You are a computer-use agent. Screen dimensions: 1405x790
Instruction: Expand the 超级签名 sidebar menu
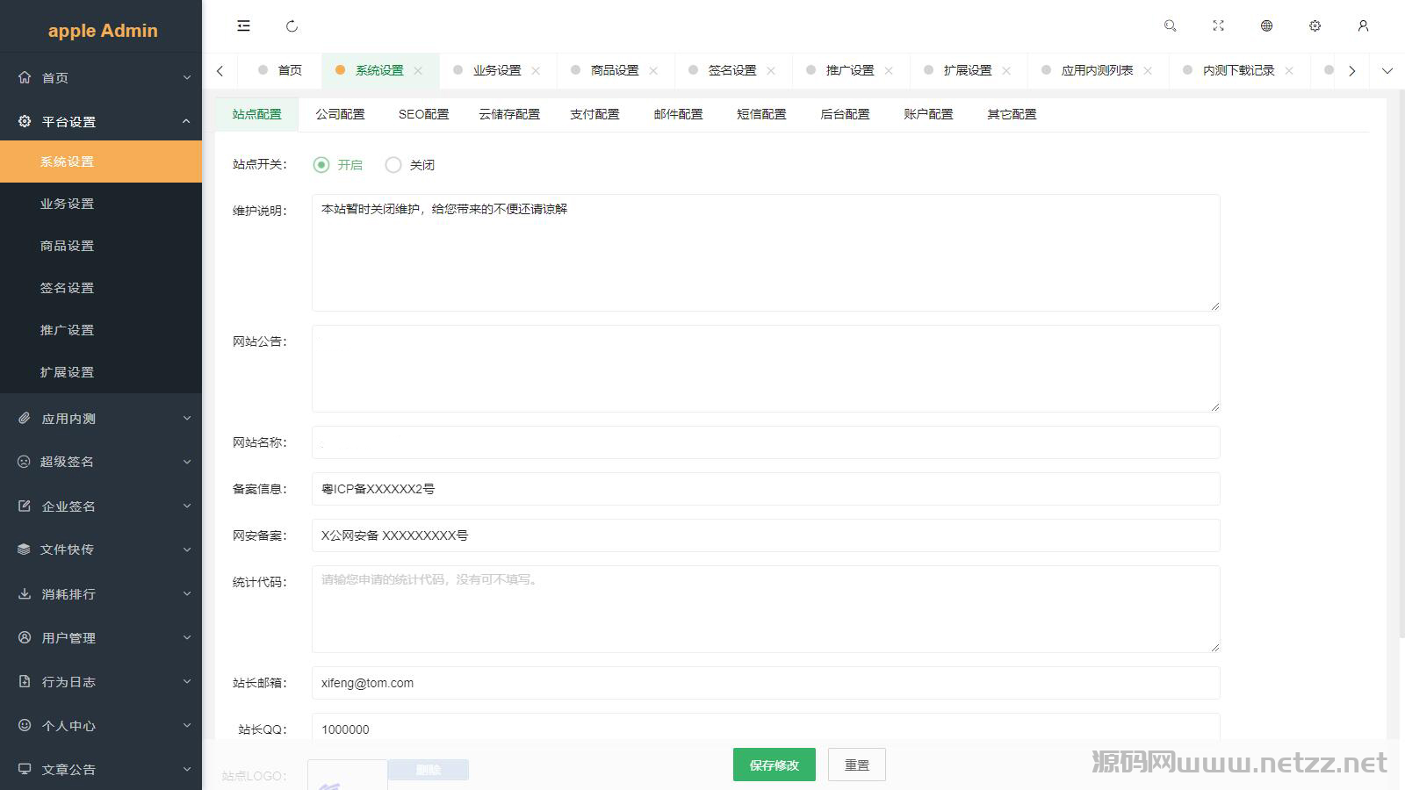click(187, 462)
